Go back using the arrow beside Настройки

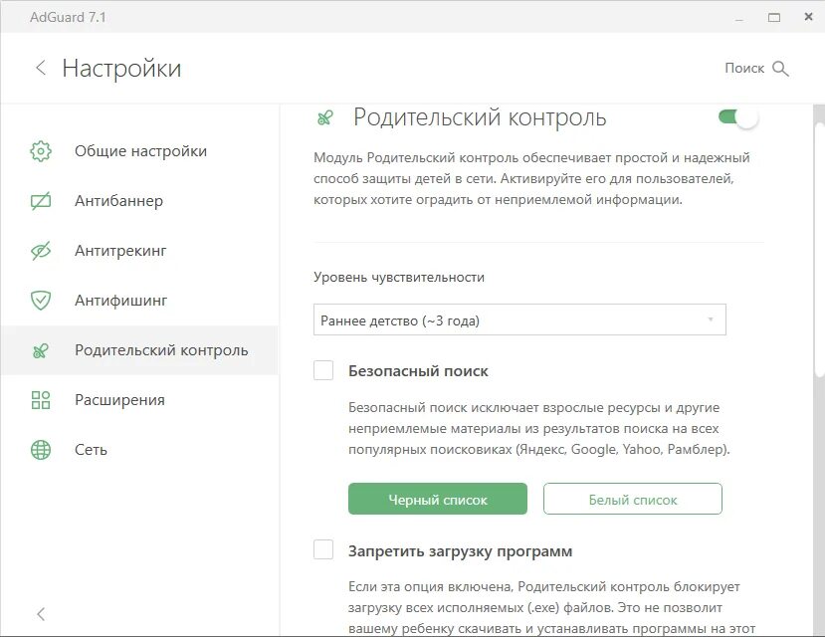(x=41, y=68)
